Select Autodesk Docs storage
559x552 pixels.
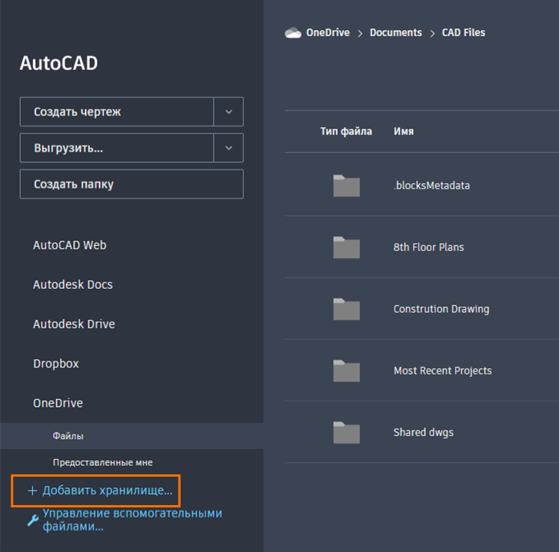(x=73, y=284)
